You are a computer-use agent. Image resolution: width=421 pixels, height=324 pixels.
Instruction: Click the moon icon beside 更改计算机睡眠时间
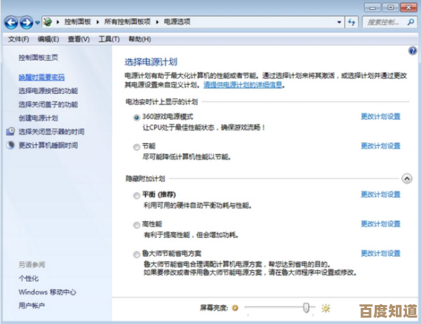point(11,145)
